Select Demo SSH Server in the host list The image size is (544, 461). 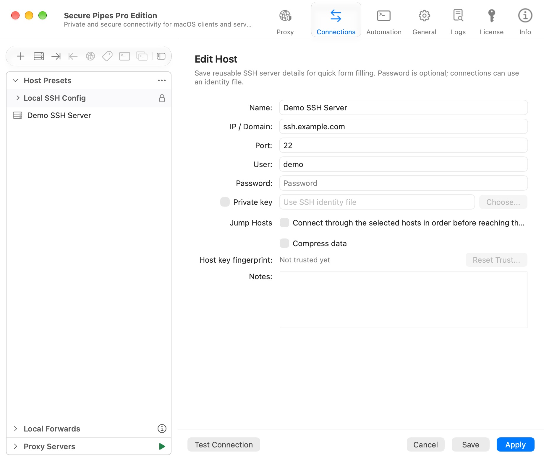pyautogui.click(x=89, y=115)
